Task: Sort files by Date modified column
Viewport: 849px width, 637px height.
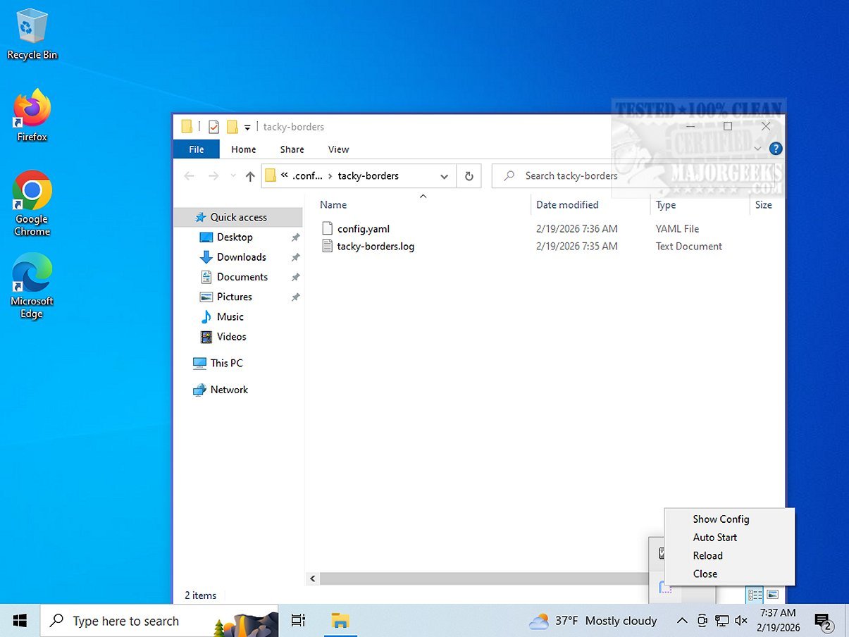Action: (x=567, y=205)
